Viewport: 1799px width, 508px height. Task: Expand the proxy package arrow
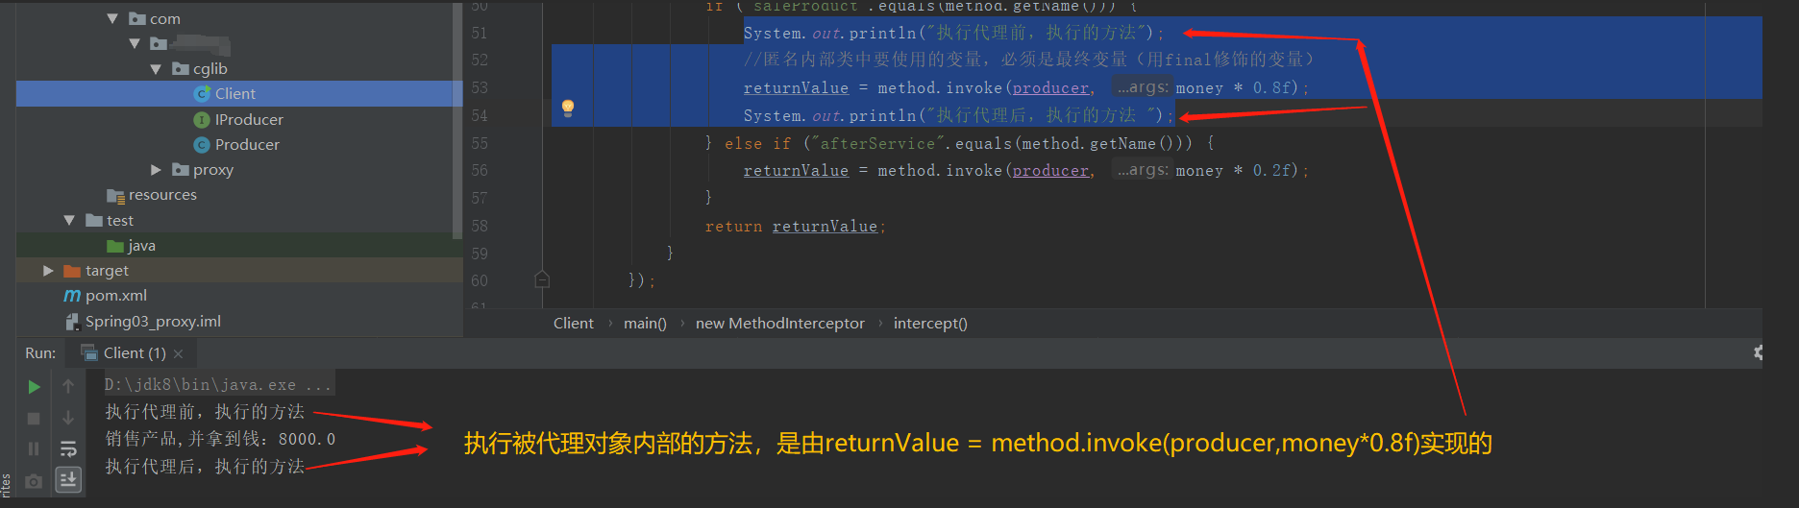[156, 169]
